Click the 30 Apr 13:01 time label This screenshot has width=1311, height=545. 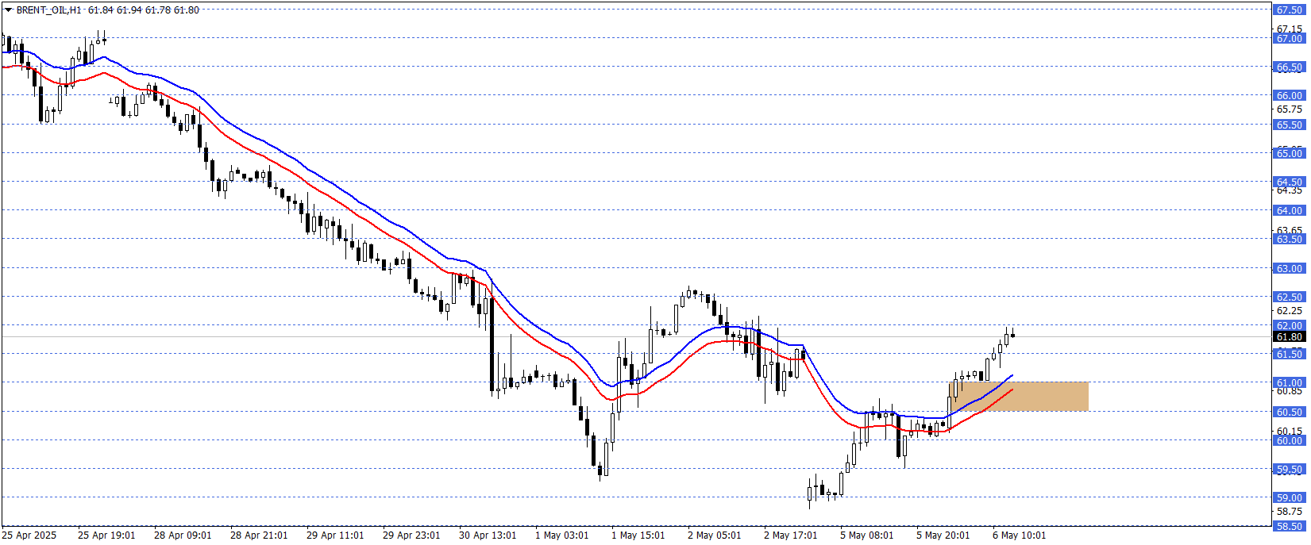pyautogui.click(x=488, y=535)
